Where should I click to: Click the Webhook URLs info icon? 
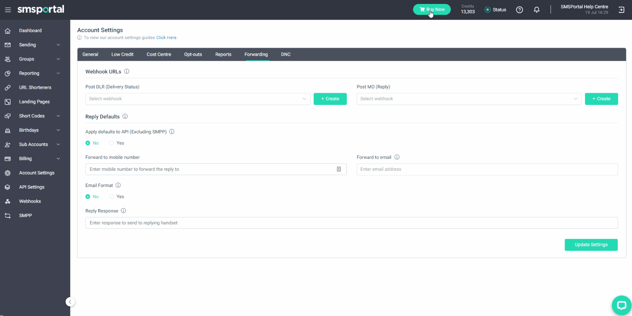127,71
